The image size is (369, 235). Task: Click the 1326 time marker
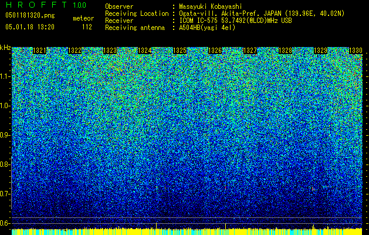(215, 51)
